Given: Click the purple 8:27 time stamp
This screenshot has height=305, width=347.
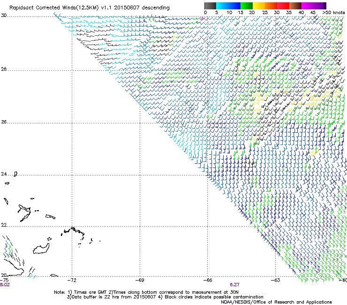Looking at the screenshot, I should click(x=234, y=285).
